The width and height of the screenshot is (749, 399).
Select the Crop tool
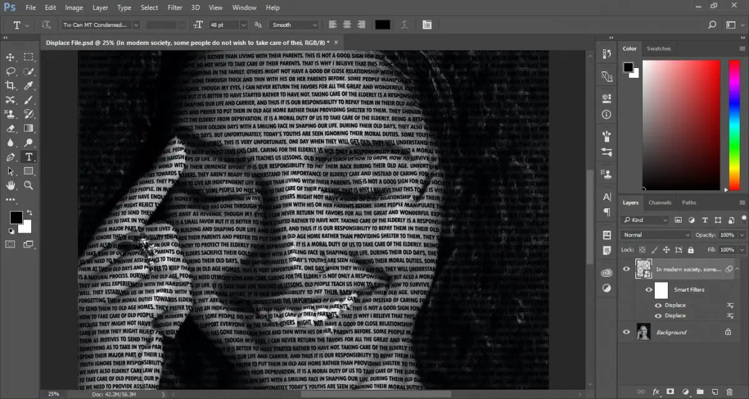[9, 85]
